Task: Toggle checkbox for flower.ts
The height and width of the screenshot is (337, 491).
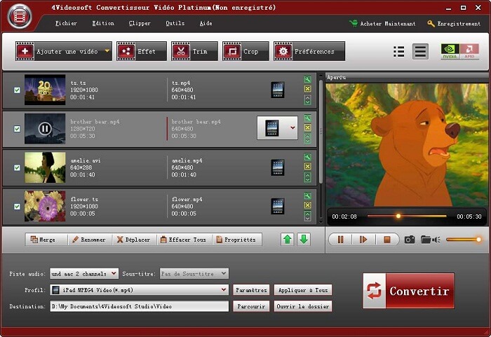Action: pos(17,206)
